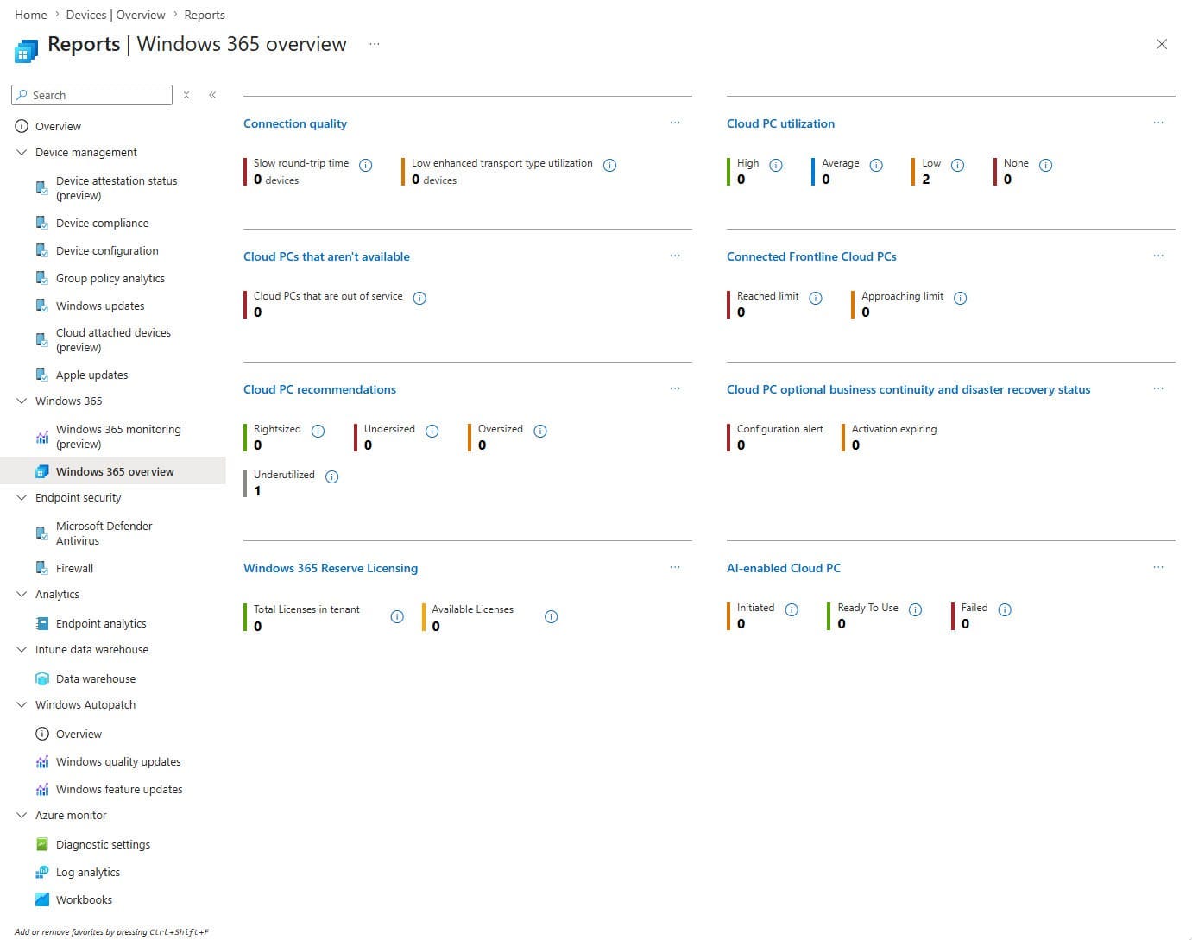Click info icon for Cloud PCs out of service
Viewport: 1192px width, 940px height.
[419, 298]
